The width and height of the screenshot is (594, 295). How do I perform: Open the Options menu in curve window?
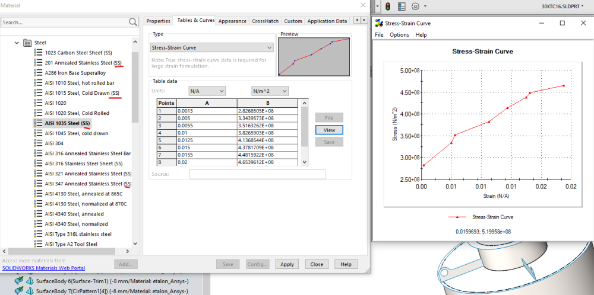(399, 35)
